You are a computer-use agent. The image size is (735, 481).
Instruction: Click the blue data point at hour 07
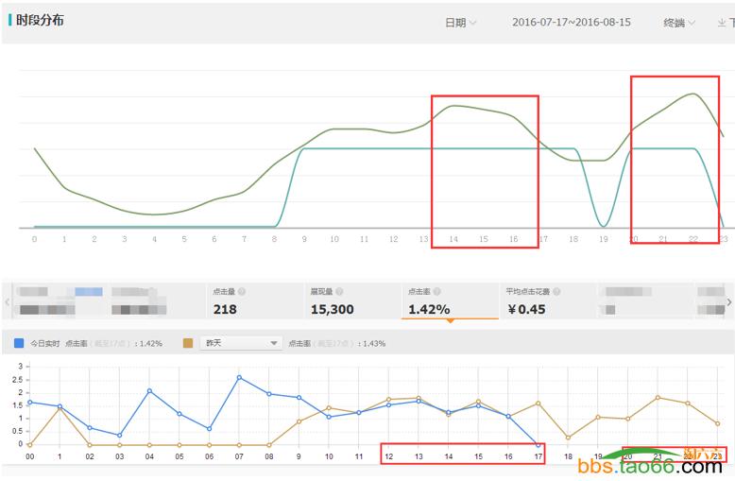[239, 377]
